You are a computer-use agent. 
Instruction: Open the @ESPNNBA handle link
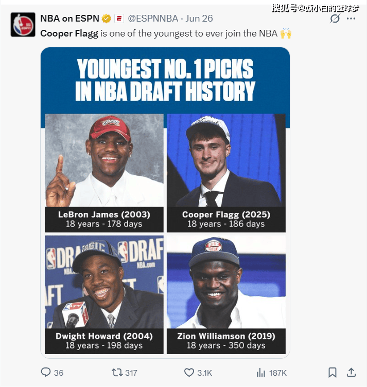coord(153,19)
